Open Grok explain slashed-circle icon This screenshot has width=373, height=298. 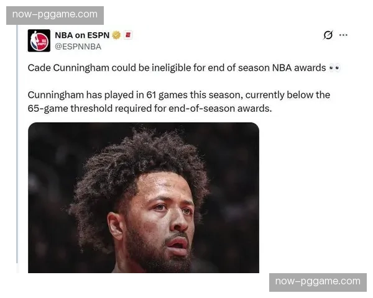[x=328, y=35]
